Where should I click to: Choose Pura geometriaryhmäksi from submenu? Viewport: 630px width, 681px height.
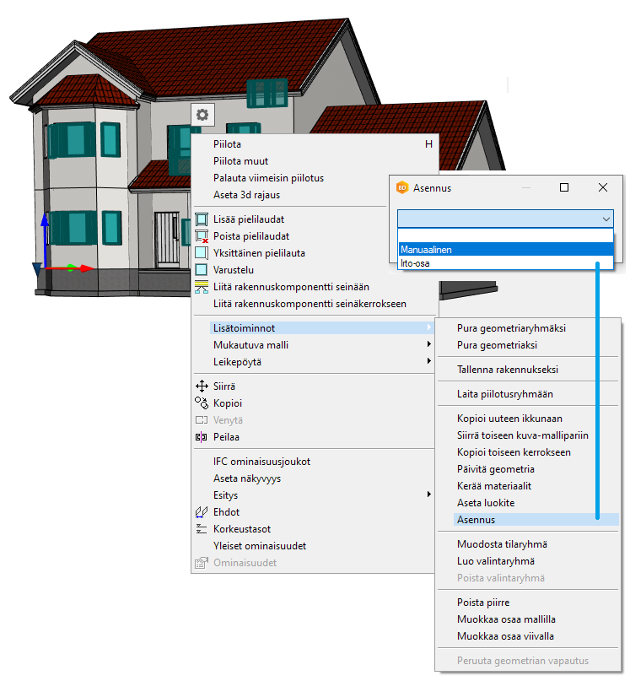coord(511,328)
